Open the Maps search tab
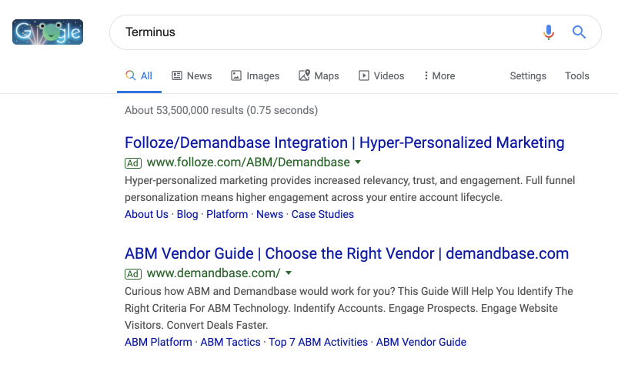 [x=319, y=75]
